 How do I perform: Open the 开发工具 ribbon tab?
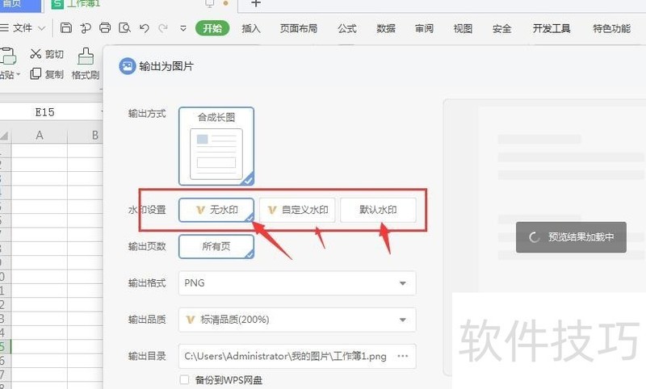coord(552,28)
